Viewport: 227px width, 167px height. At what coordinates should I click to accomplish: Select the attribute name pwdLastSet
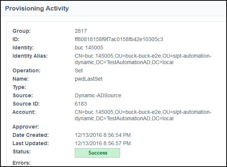click(89, 79)
